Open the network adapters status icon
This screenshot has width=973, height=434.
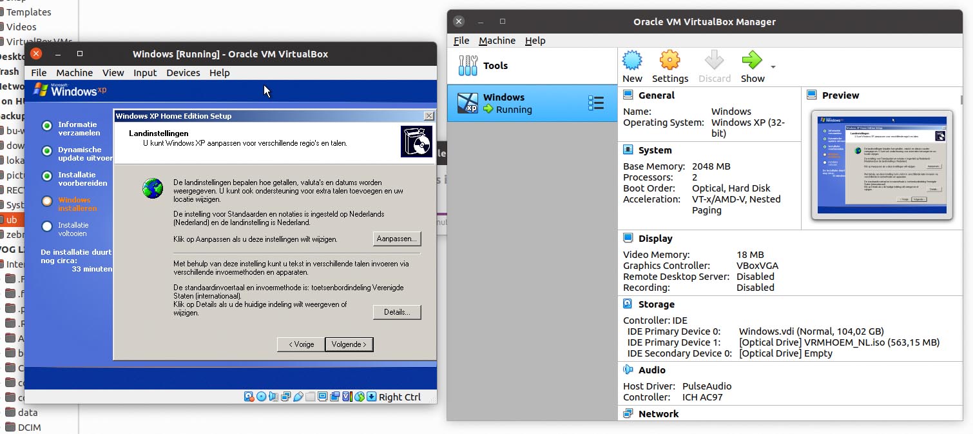285,397
